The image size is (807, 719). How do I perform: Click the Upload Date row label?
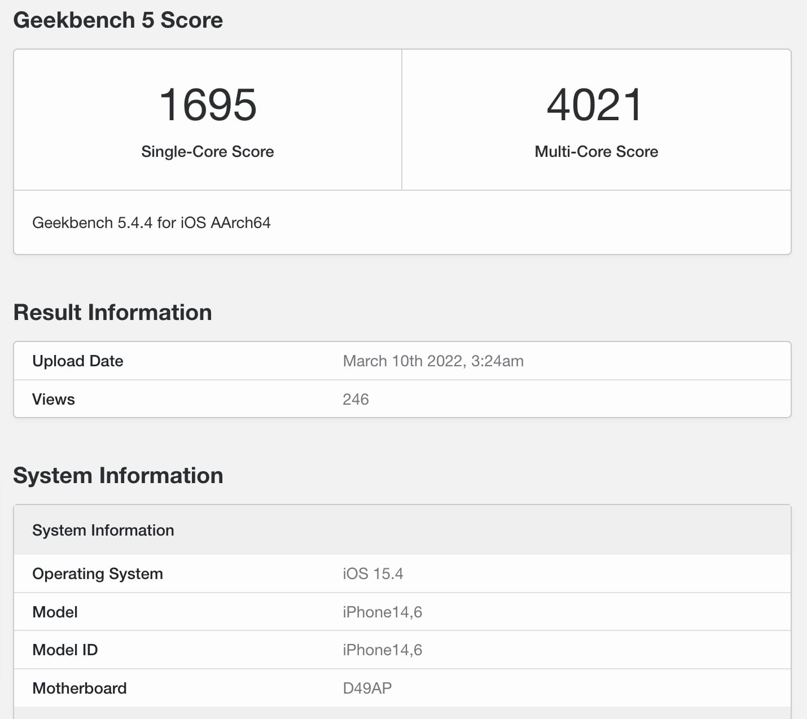point(78,361)
